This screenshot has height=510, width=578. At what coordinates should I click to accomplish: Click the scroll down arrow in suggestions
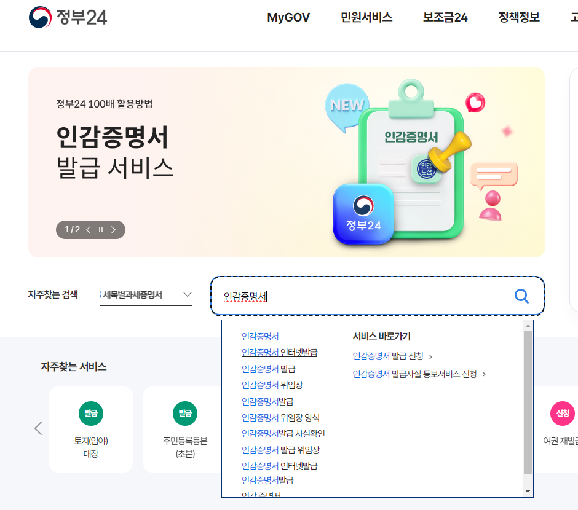(528, 492)
